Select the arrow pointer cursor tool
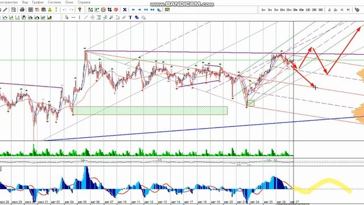 tap(67, 18)
